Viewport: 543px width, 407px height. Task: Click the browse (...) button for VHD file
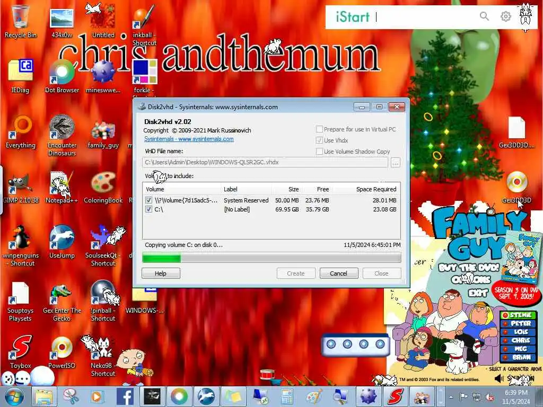point(396,162)
